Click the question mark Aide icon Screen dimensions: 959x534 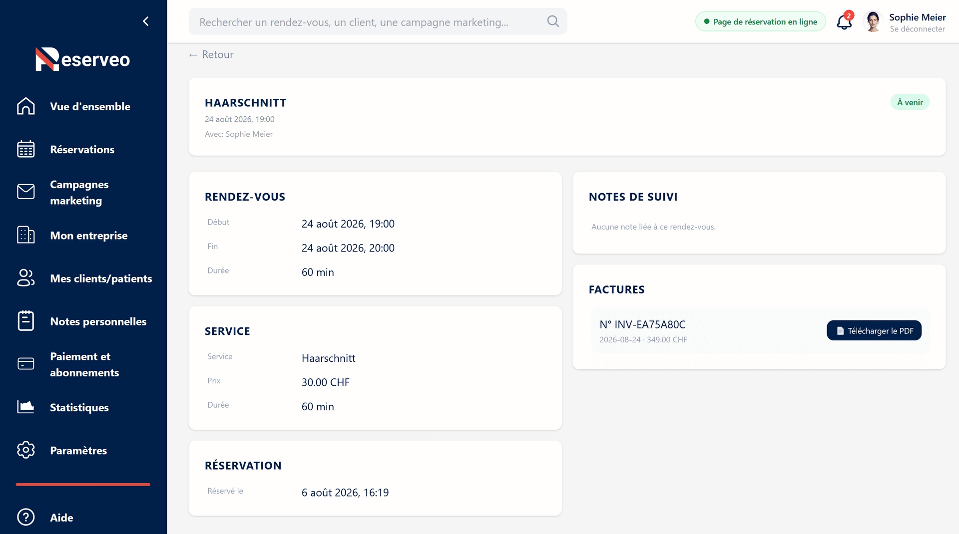tap(26, 517)
